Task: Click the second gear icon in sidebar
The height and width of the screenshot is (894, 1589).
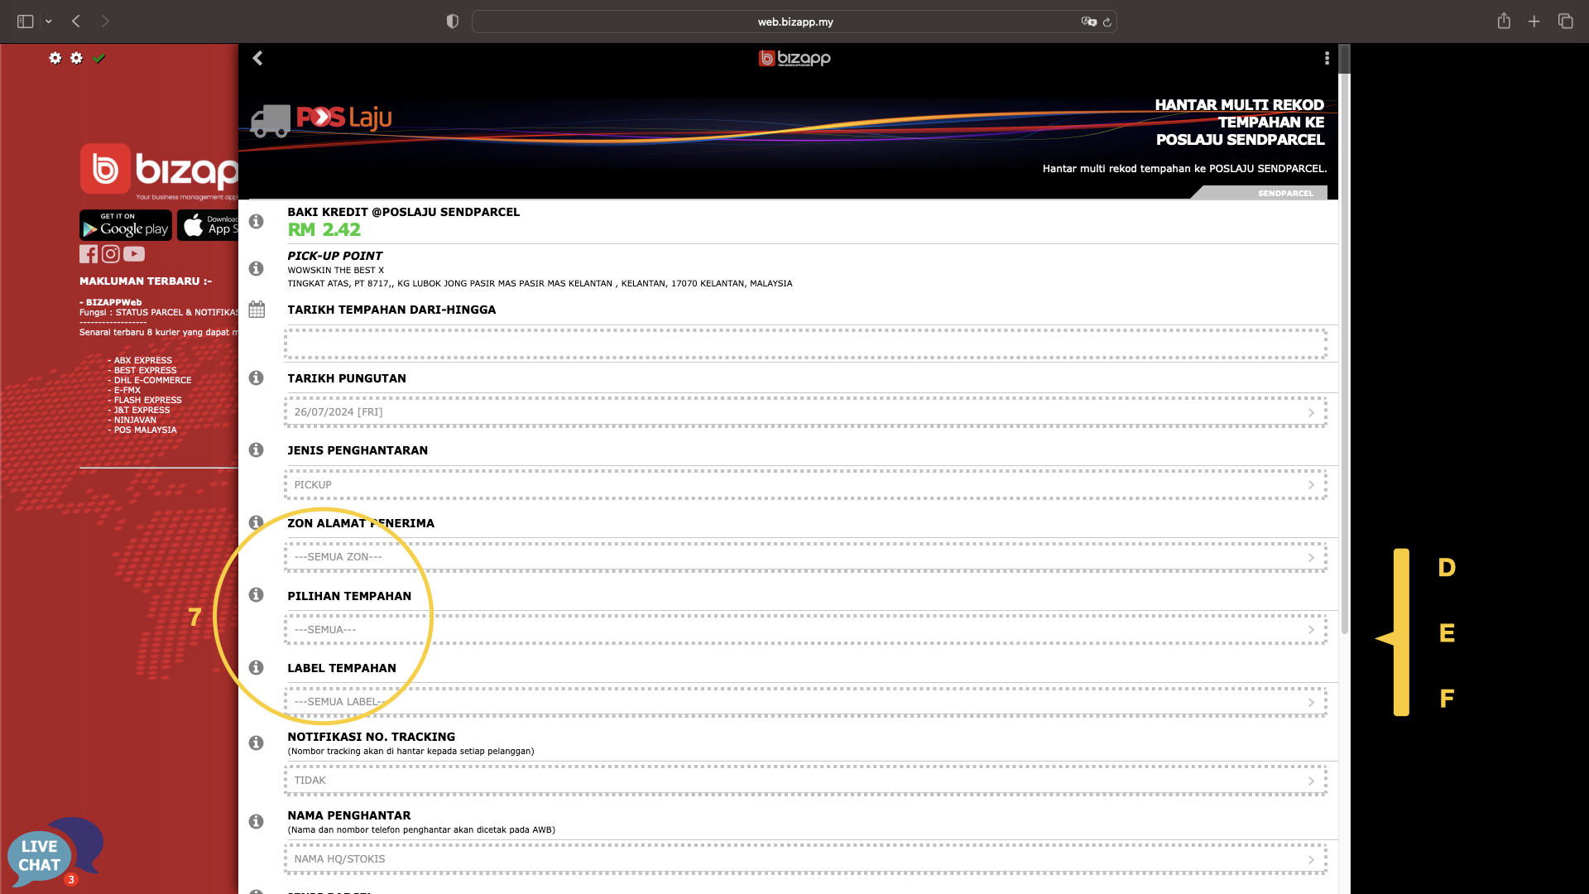Action: pyautogui.click(x=77, y=58)
